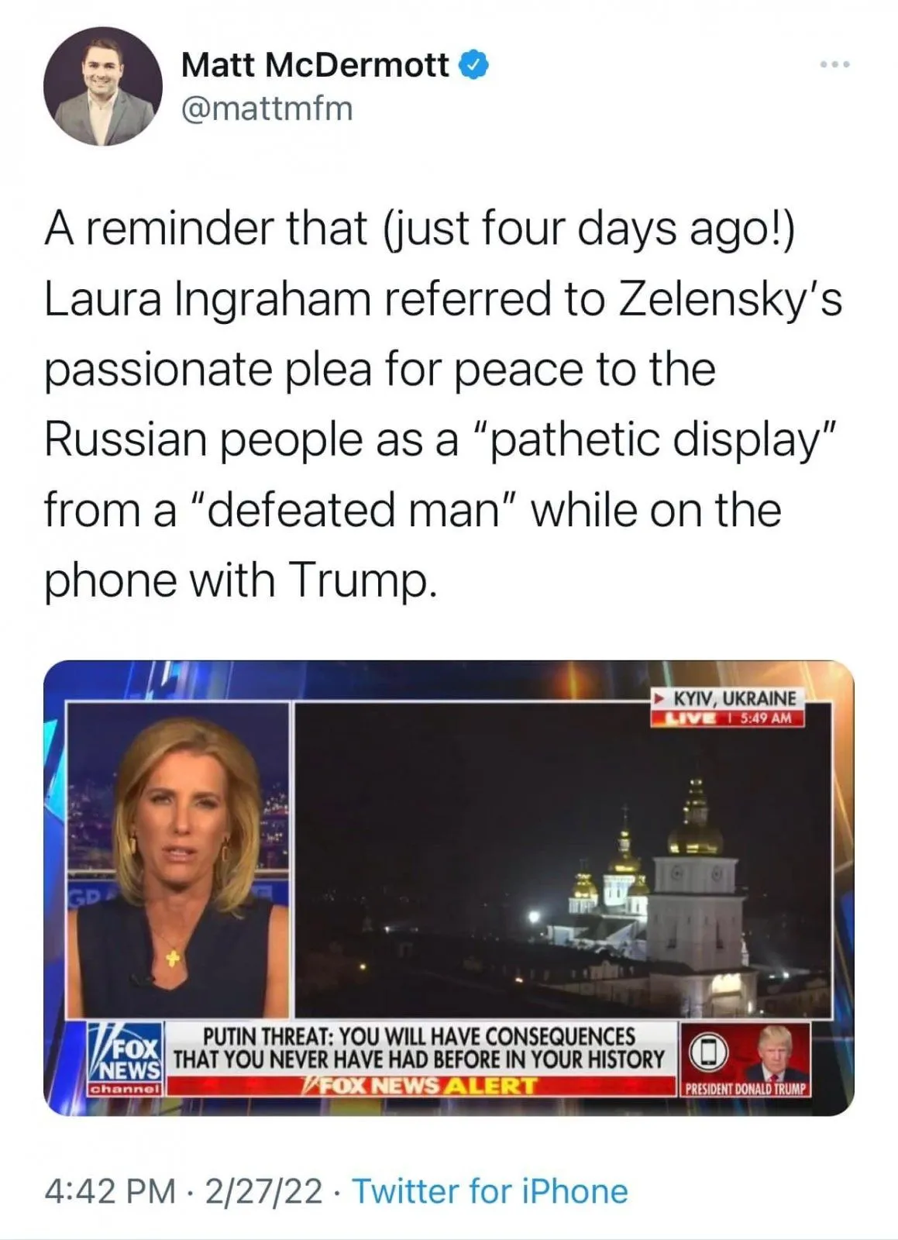Click the Kyiv, Ukraine location label
The image size is (898, 1240).
(733, 698)
